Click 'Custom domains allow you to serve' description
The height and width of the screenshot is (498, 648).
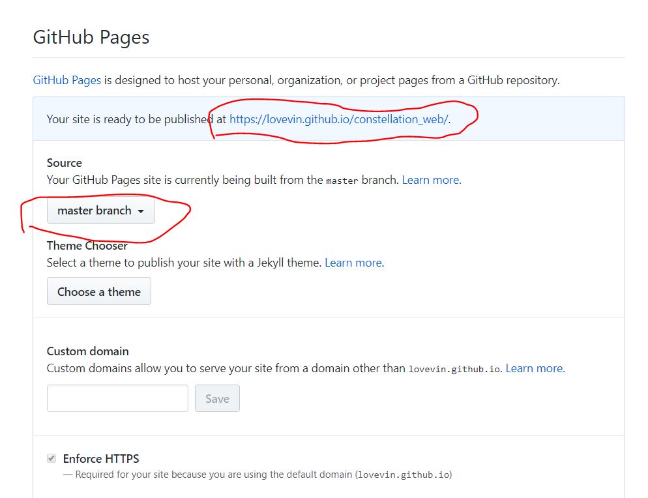[x=274, y=368]
